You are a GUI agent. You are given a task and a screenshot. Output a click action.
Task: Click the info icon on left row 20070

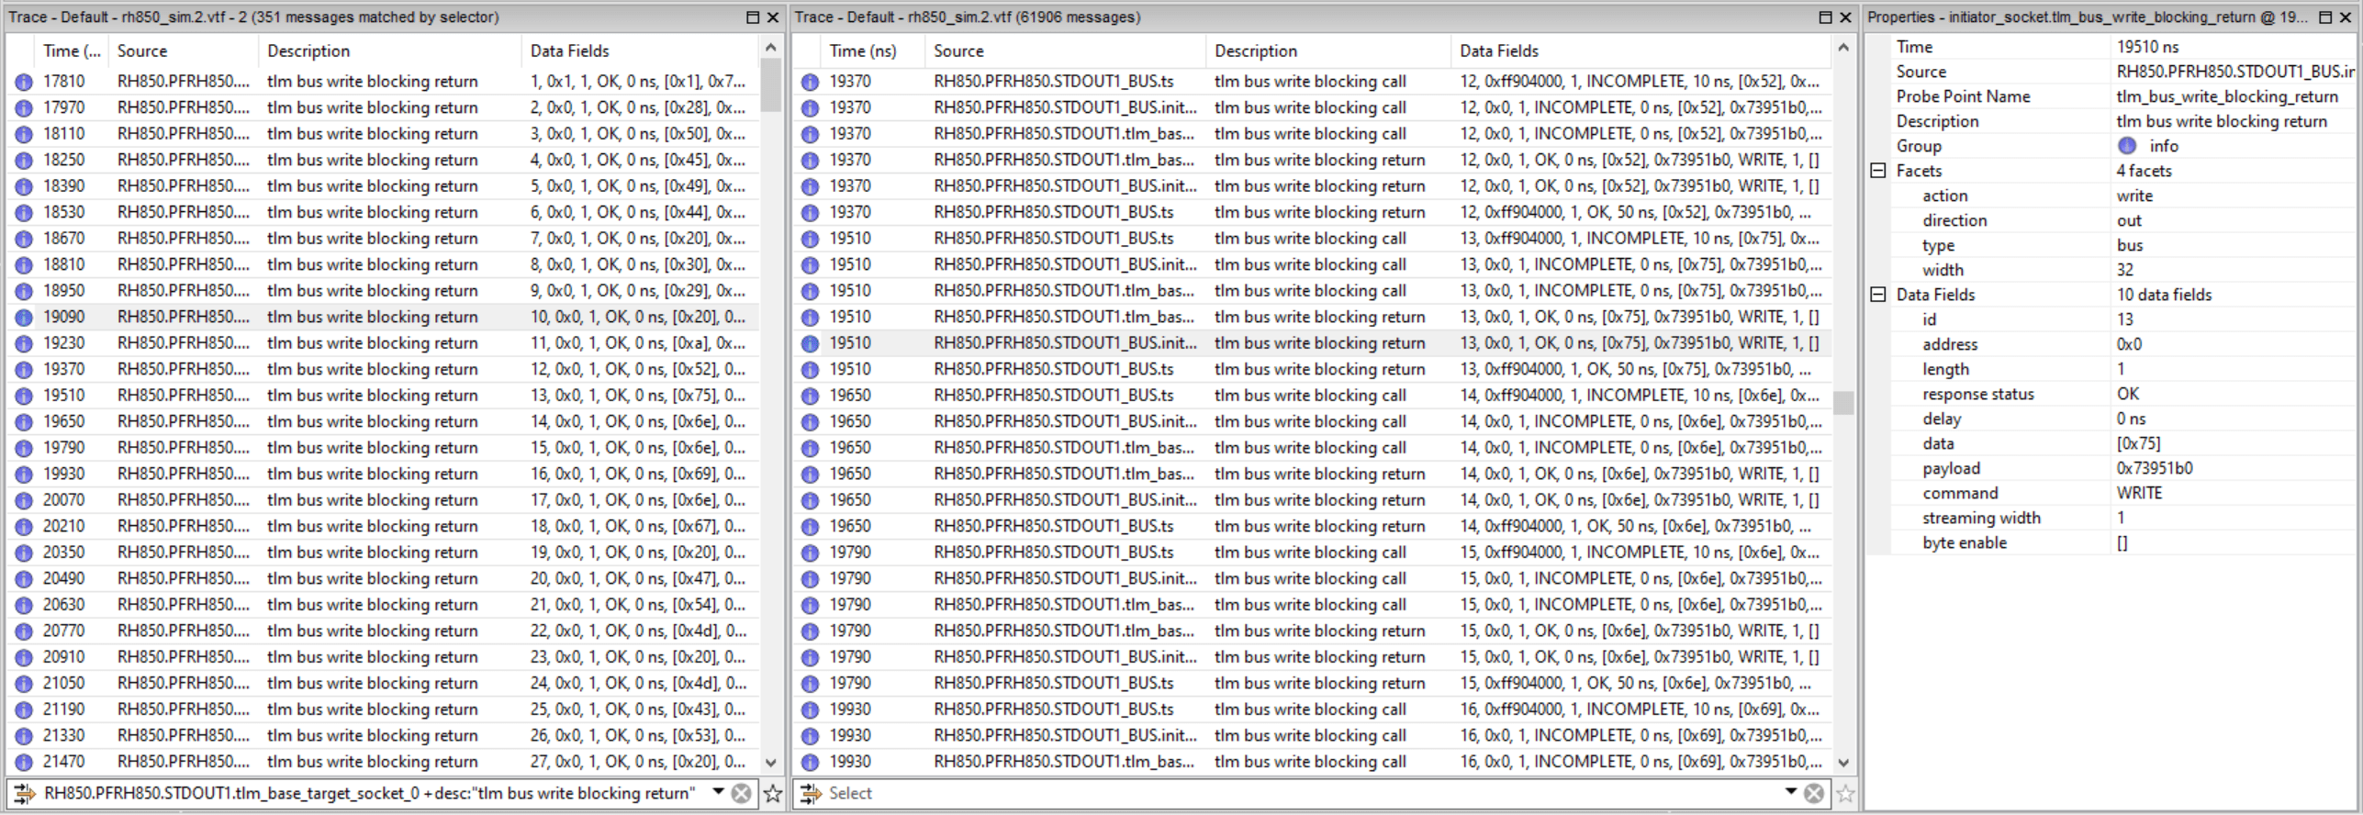click(24, 500)
